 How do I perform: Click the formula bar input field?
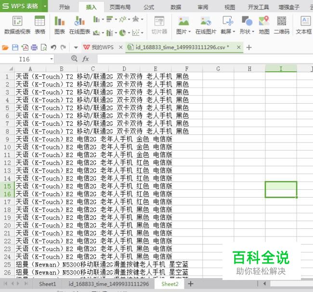tap(205, 59)
